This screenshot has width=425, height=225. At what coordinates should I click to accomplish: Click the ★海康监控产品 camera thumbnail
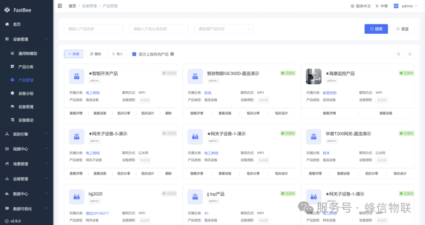[x=314, y=76]
